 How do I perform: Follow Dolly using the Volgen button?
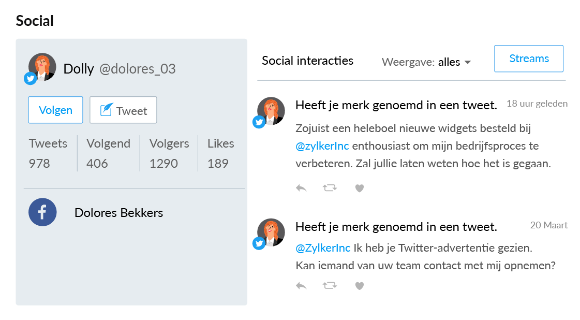click(x=55, y=110)
